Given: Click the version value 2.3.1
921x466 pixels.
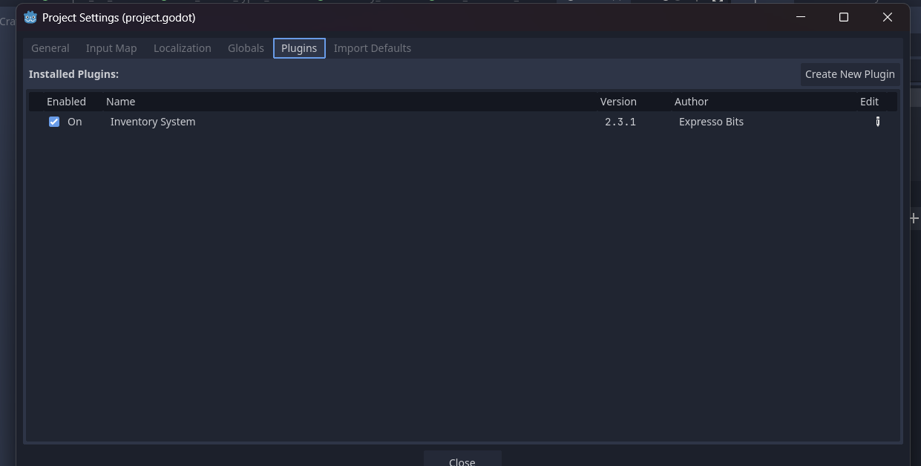Looking at the screenshot, I should tap(620, 122).
